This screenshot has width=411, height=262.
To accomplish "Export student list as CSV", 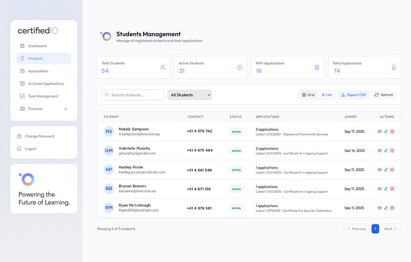I will (x=353, y=95).
